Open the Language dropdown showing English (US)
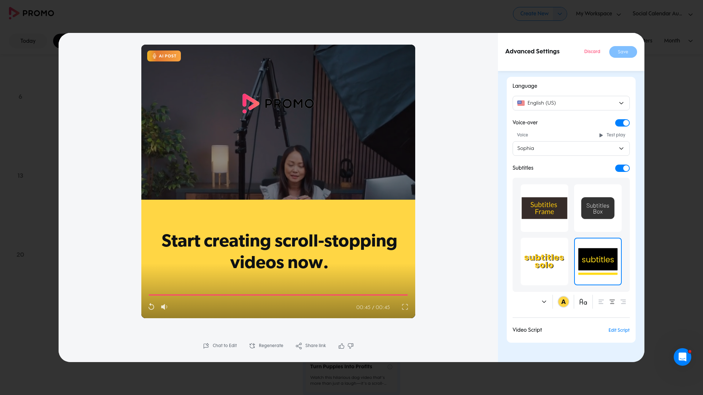Image resolution: width=703 pixels, height=395 pixels. pos(571,103)
